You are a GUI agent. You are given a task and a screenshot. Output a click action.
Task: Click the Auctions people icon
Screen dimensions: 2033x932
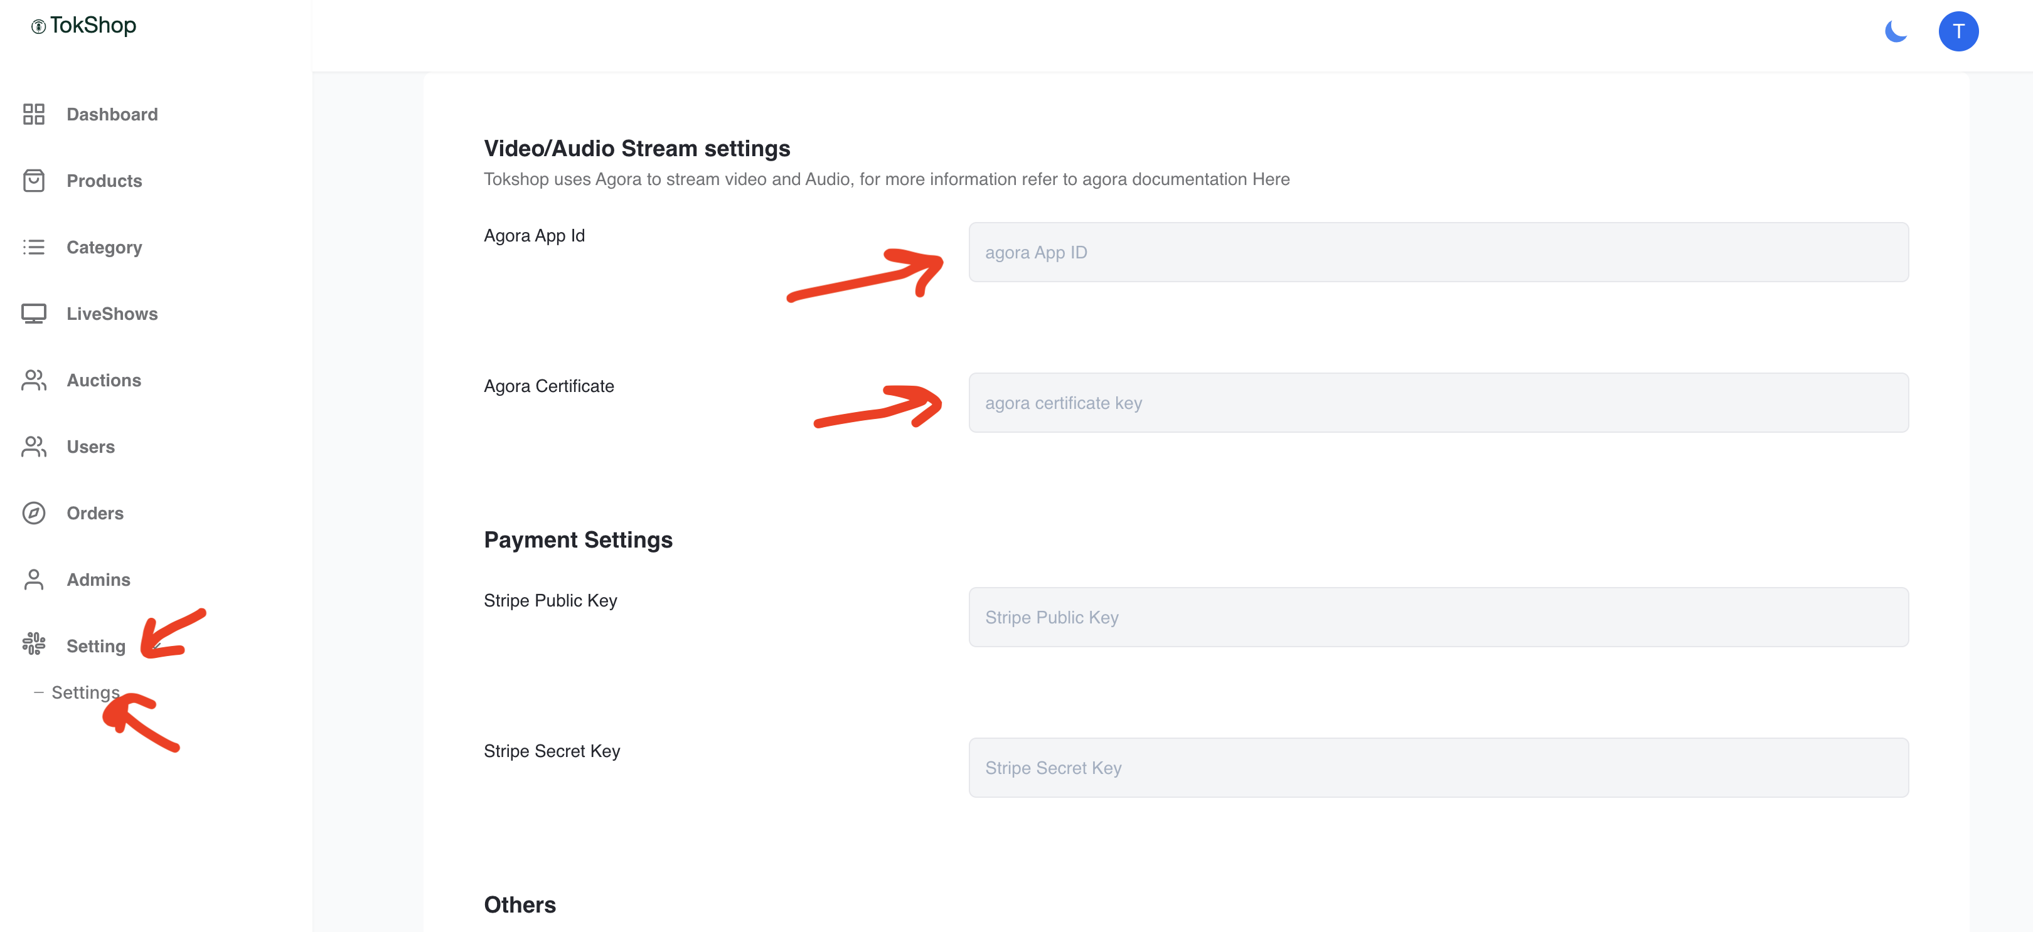(33, 380)
